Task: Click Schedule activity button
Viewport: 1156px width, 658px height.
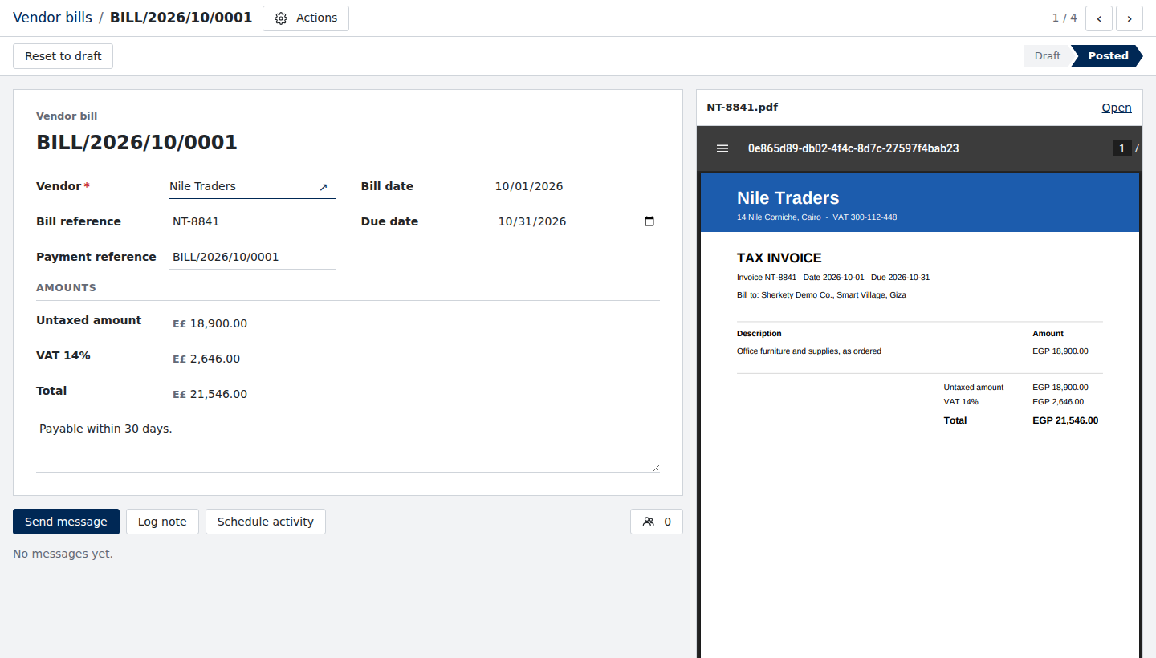Action: (266, 522)
